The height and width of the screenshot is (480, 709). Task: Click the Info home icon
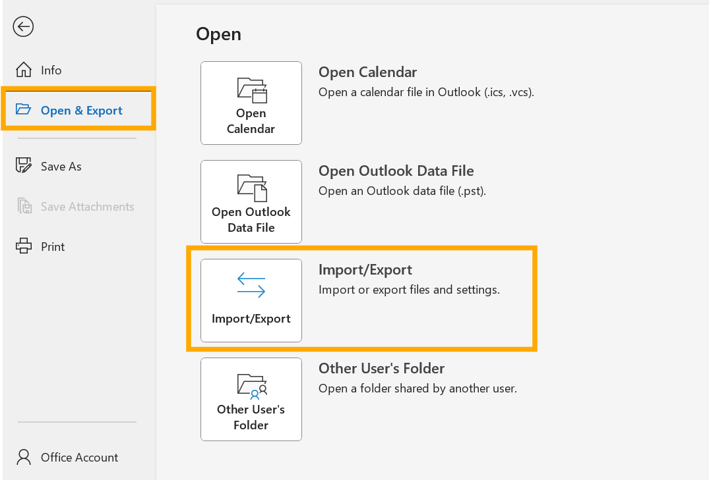coord(24,70)
